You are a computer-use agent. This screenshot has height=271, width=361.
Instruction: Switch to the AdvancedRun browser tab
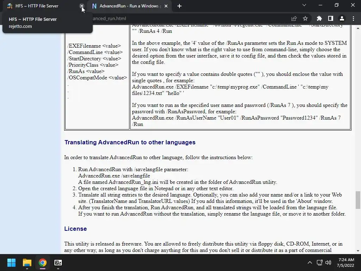click(129, 6)
